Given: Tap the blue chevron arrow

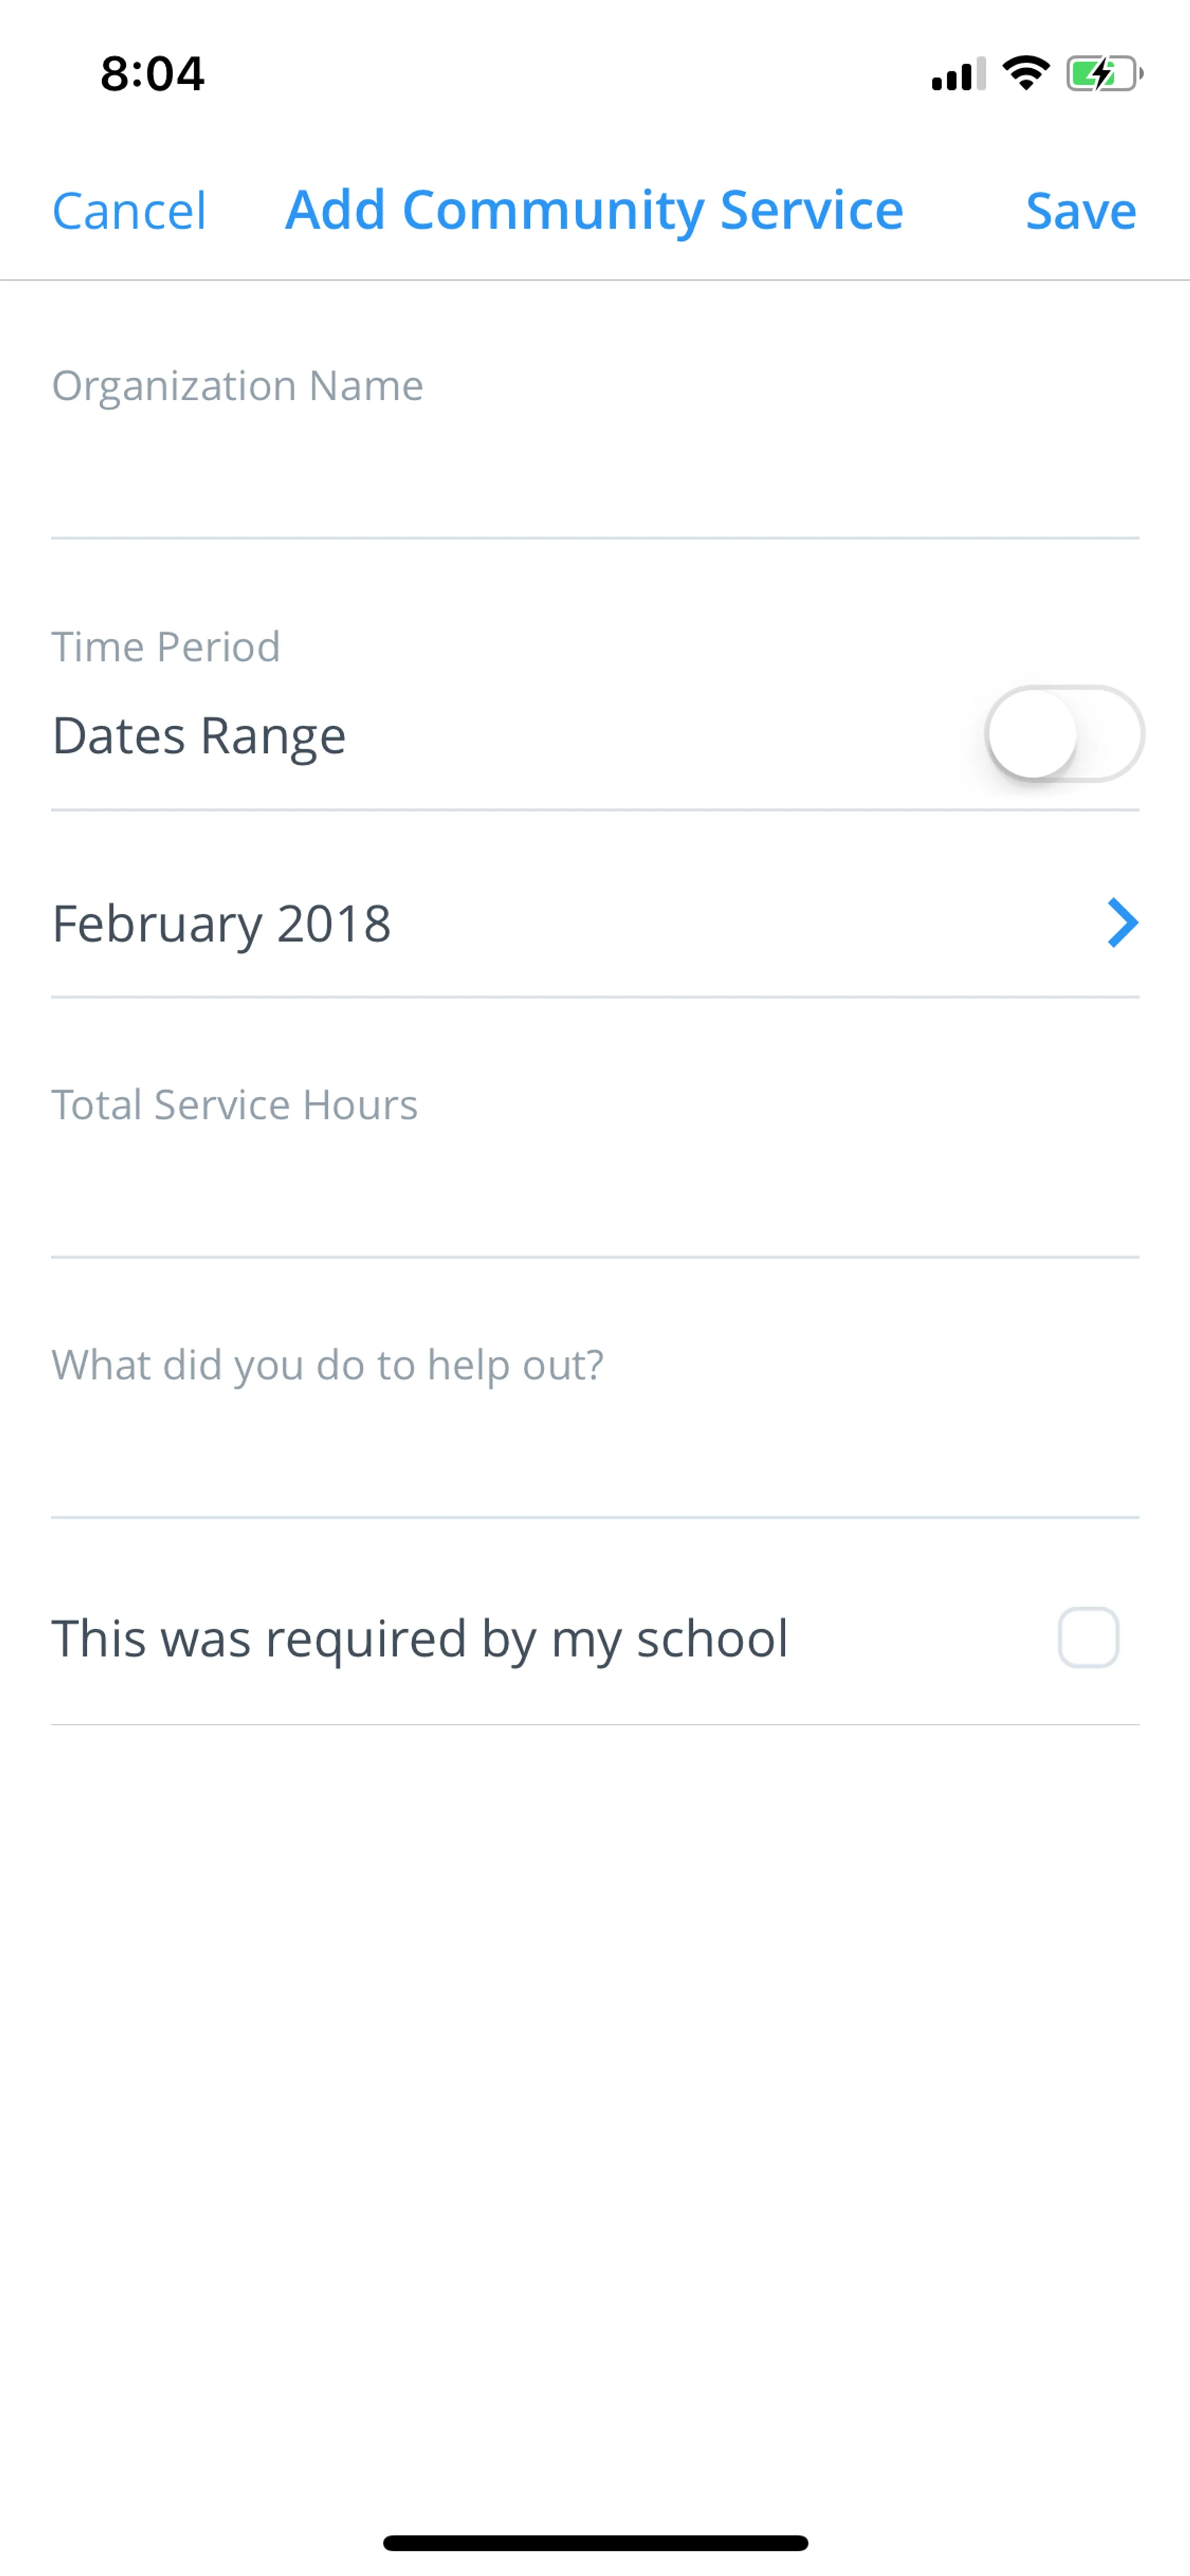Looking at the screenshot, I should (1122, 923).
